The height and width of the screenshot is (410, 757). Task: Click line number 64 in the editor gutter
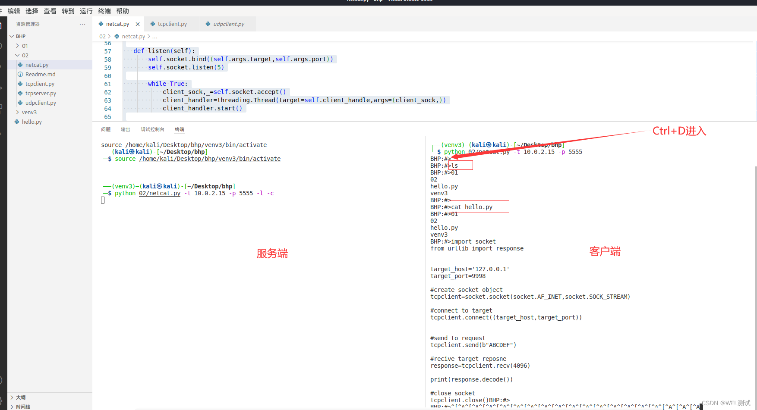point(107,109)
